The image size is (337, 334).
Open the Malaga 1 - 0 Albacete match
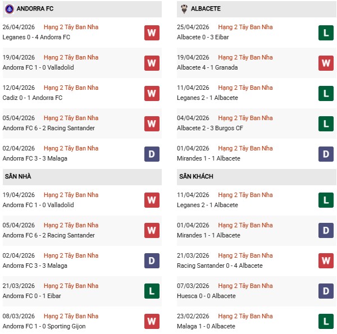(206, 326)
